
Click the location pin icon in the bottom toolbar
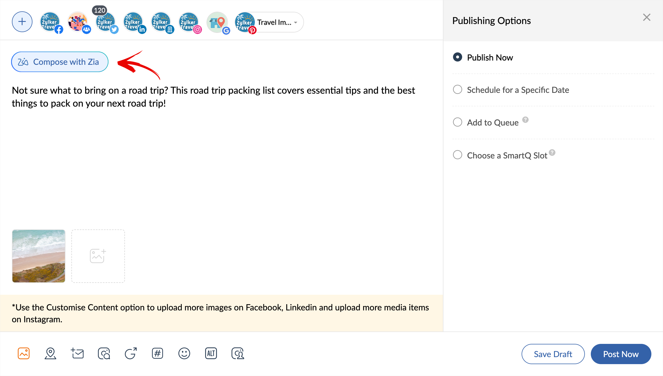tap(50, 353)
